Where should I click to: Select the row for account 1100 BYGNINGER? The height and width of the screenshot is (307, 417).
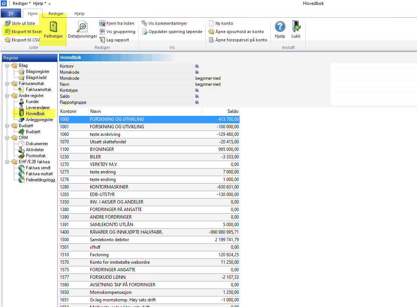pyautogui.click(x=149, y=149)
